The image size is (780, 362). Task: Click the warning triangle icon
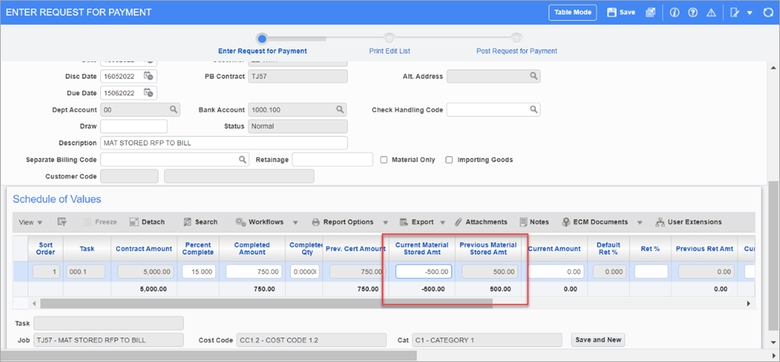711,13
